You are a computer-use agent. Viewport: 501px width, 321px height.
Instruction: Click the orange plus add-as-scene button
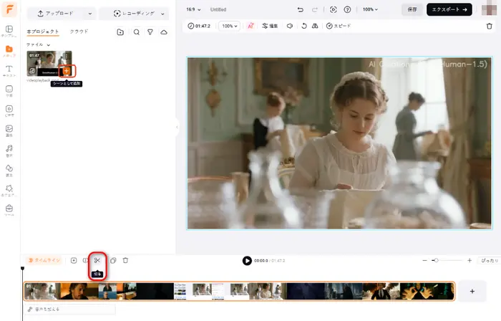pos(67,71)
